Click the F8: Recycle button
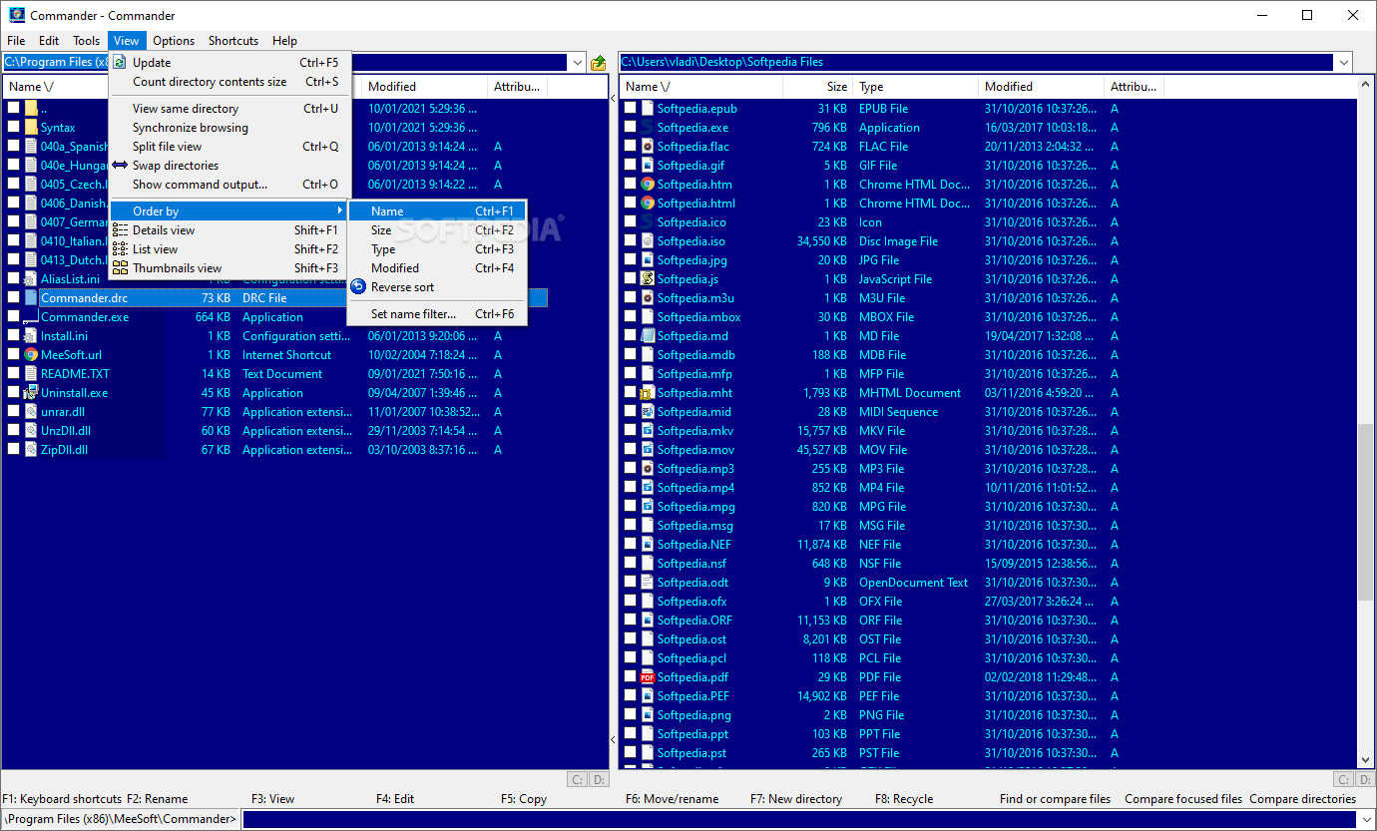1377x831 pixels. click(x=904, y=799)
